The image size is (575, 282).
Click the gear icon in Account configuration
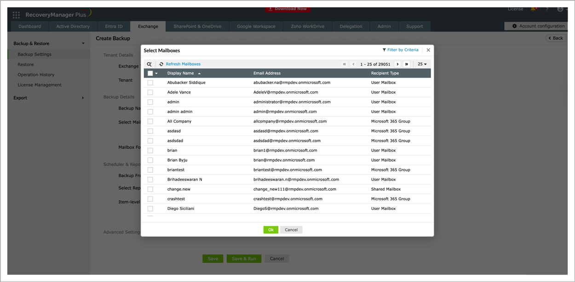(514, 26)
